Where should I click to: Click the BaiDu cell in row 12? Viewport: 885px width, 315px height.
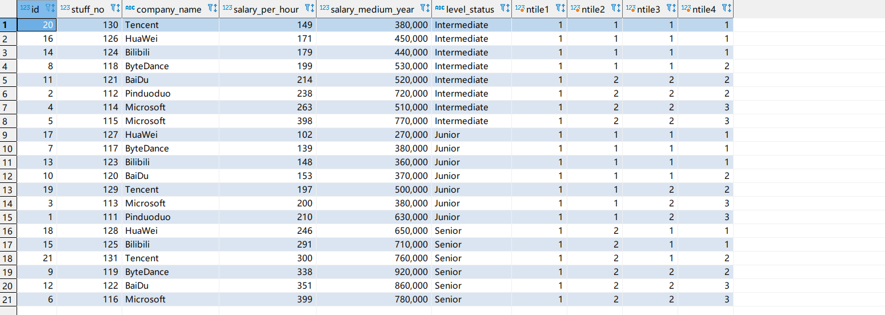[x=170, y=176]
